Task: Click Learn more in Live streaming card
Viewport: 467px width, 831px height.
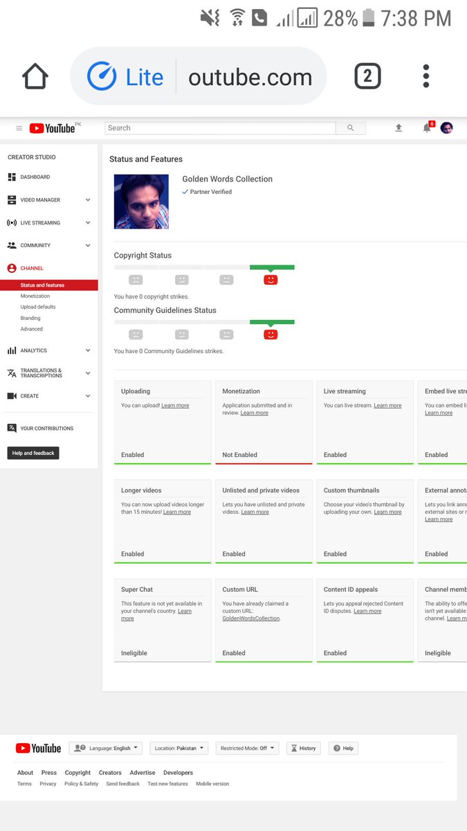Action: [387, 406]
